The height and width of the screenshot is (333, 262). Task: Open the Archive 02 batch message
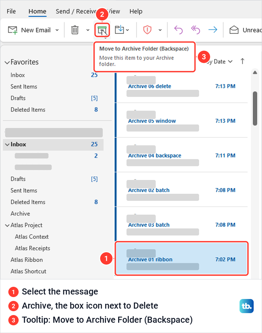(x=181, y=190)
